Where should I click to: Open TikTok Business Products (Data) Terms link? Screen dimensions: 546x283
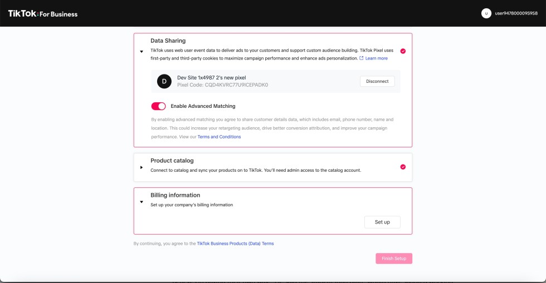[x=235, y=244]
